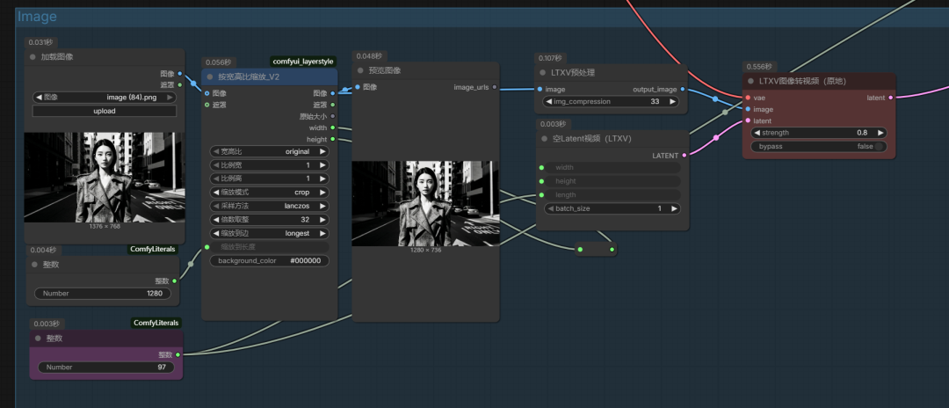The height and width of the screenshot is (408, 949).
Task: Edit the Number field showing 97
Action: point(106,368)
